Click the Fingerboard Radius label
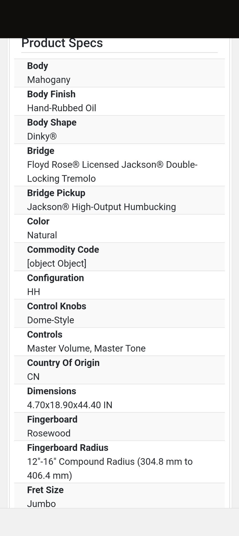 68,448
